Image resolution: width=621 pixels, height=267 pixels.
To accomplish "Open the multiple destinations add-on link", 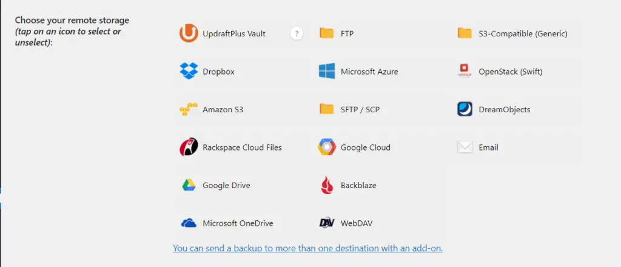I will (307, 249).
